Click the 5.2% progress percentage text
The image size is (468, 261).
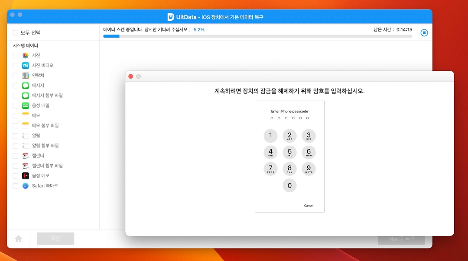tap(199, 29)
